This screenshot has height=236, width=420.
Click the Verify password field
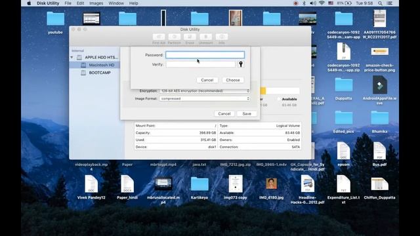pyautogui.click(x=200, y=64)
